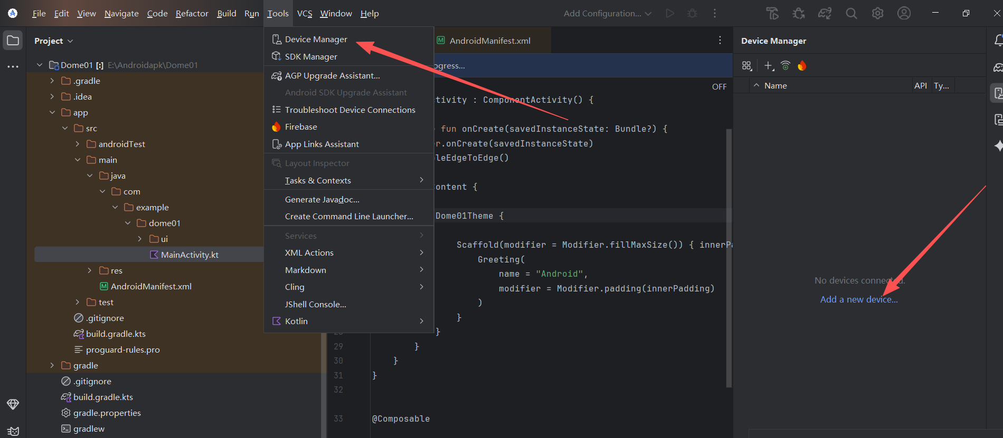The height and width of the screenshot is (438, 1003).
Task: Click the user account avatar icon
Action: [904, 14]
